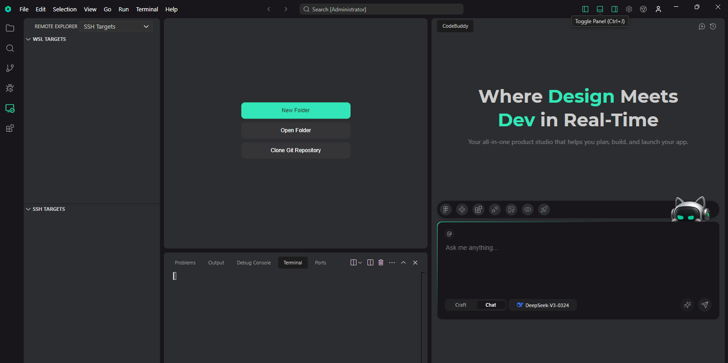Image resolution: width=728 pixels, height=363 pixels.
Task: Click the @ mention context icon
Action: 449,234
